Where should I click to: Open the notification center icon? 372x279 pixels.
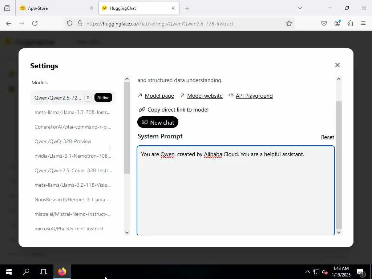(361, 272)
